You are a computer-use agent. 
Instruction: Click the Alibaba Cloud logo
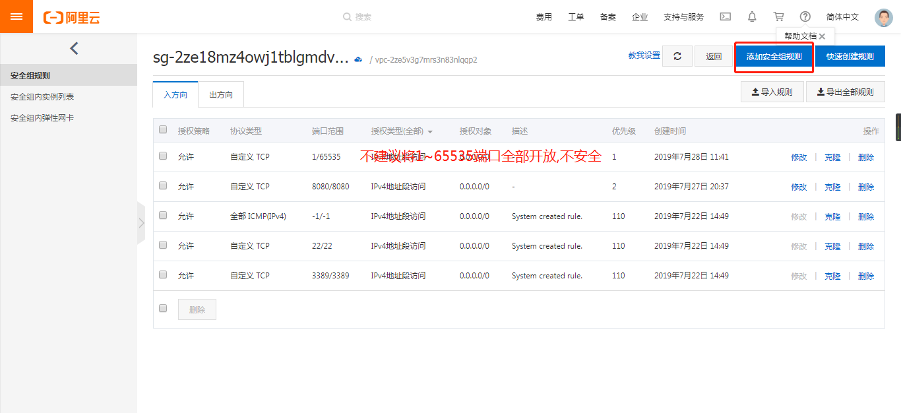pos(71,18)
